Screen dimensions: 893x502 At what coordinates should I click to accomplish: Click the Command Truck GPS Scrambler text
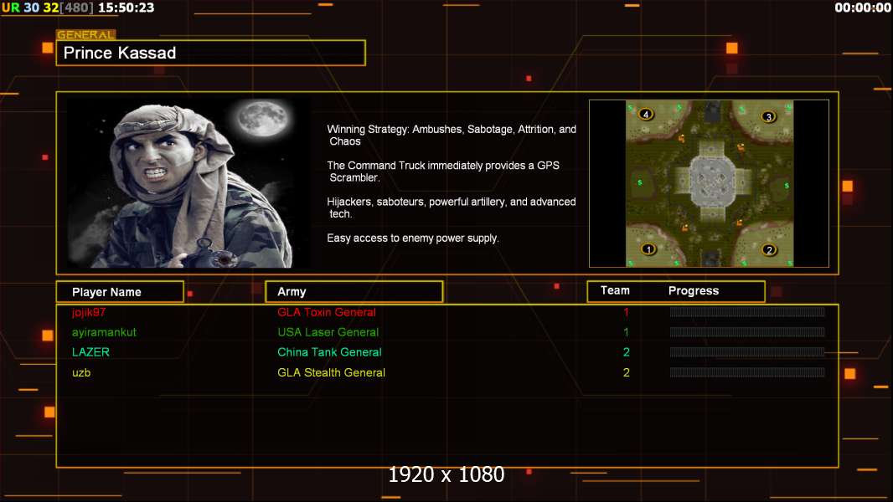tap(443, 172)
